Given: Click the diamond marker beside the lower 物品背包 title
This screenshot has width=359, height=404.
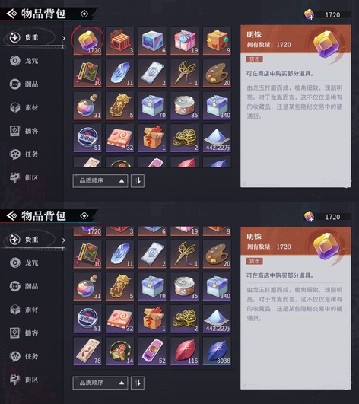Looking at the screenshot, I should [84, 215].
